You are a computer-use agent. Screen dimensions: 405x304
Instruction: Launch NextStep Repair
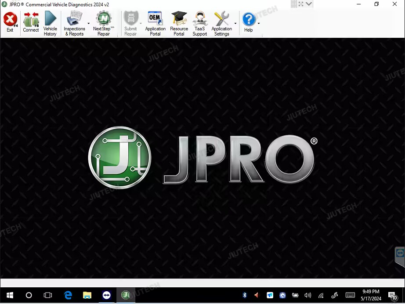tap(104, 24)
